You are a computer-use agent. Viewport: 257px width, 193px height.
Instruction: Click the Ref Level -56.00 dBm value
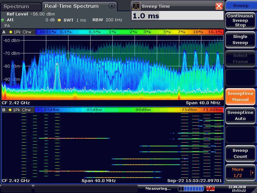43,14
